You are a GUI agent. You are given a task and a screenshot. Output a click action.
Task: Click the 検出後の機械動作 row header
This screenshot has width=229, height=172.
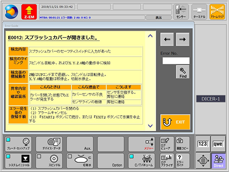(18, 76)
